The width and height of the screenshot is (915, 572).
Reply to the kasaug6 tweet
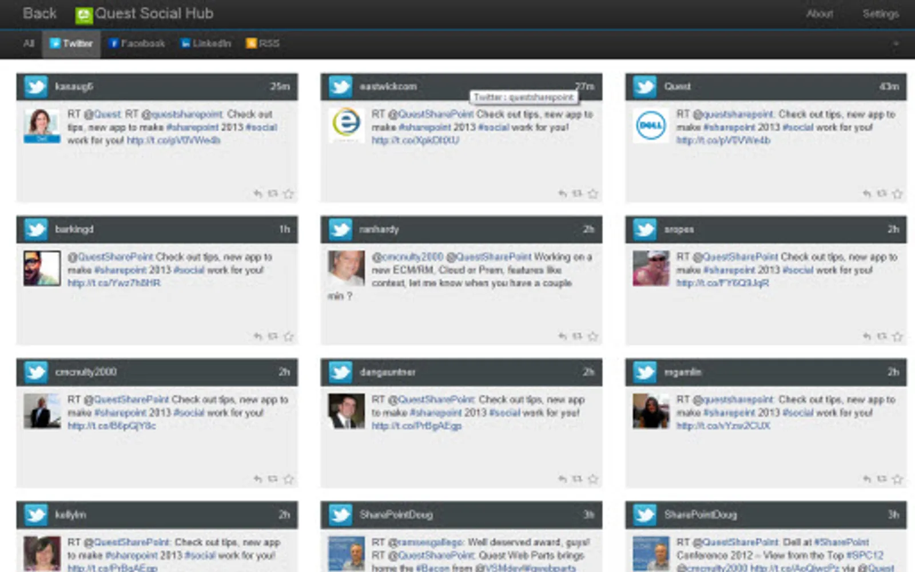pyautogui.click(x=258, y=194)
